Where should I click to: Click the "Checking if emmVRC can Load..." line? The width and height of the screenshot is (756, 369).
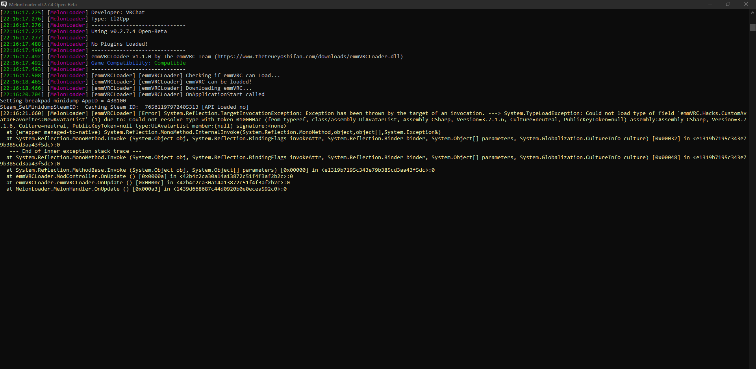[232, 75]
